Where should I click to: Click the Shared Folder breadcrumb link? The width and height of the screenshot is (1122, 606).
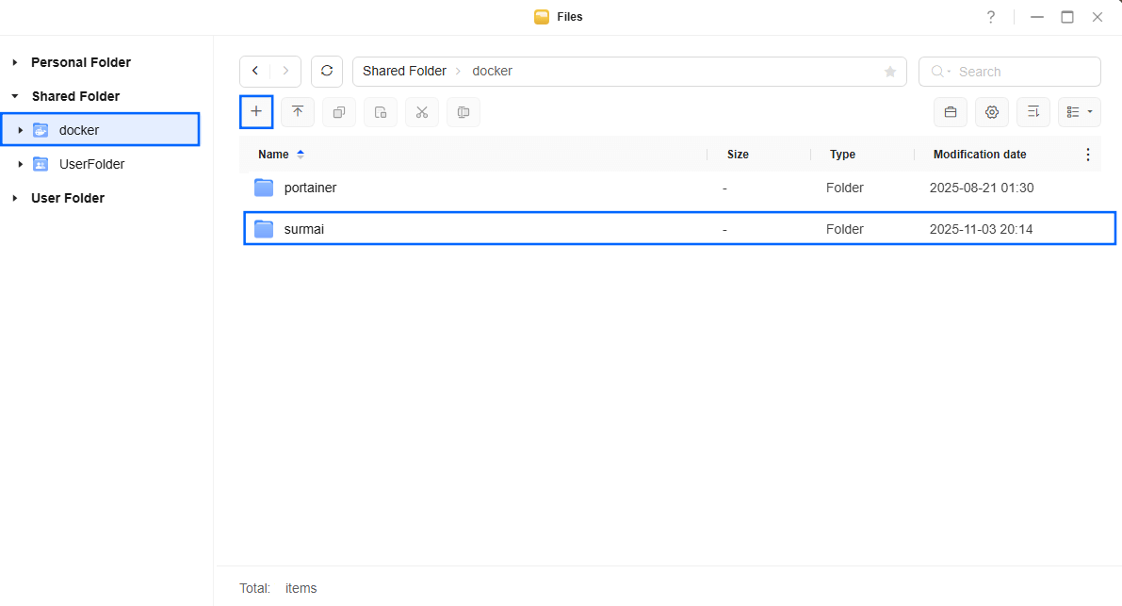(404, 72)
